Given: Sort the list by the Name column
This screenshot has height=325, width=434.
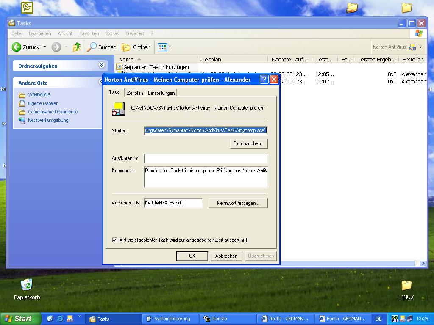Looking at the screenshot, I should pyautogui.click(x=156, y=59).
